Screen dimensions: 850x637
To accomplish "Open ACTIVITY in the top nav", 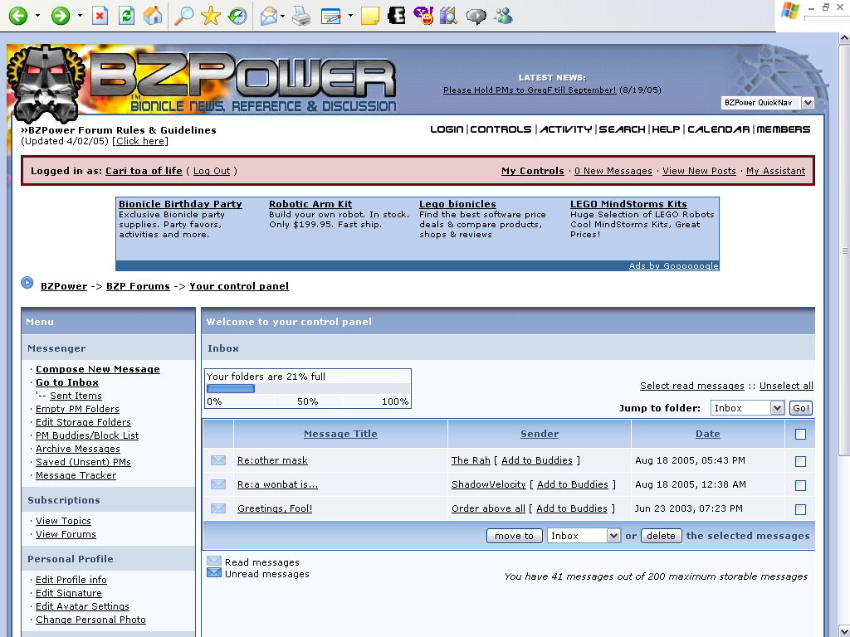I will (x=565, y=129).
